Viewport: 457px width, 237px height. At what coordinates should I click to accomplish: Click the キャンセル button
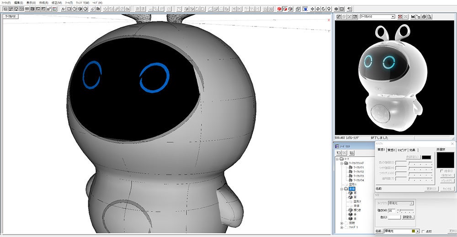point(447,188)
